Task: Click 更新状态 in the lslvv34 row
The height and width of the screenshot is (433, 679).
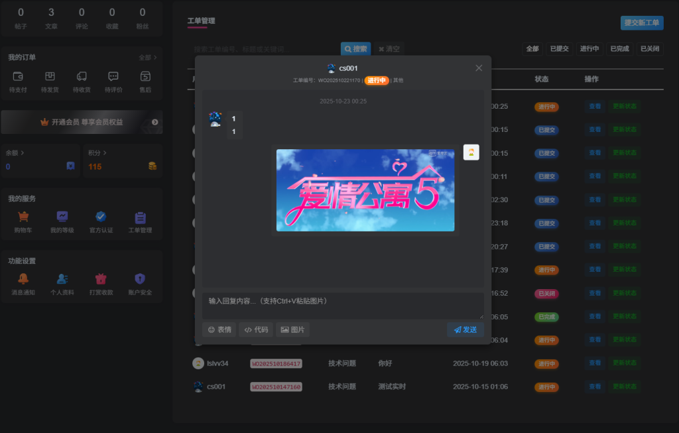Action: (625, 363)
